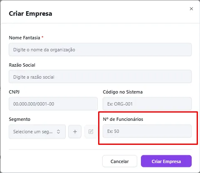Click the 'Razão Social' label text
Viewport: 200px width, 173px height.
point(22,65)
